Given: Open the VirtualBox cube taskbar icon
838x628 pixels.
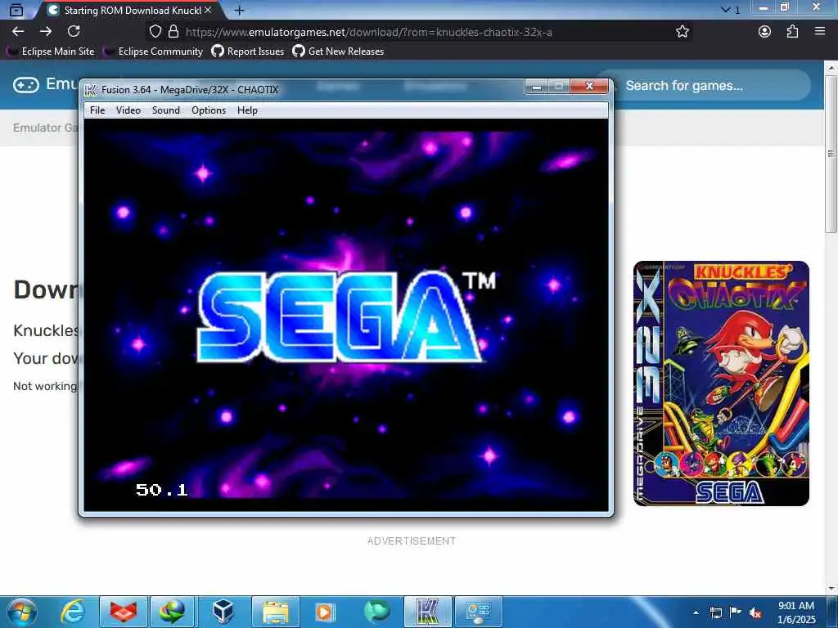Looking at the screenshot, I should 223,612.
